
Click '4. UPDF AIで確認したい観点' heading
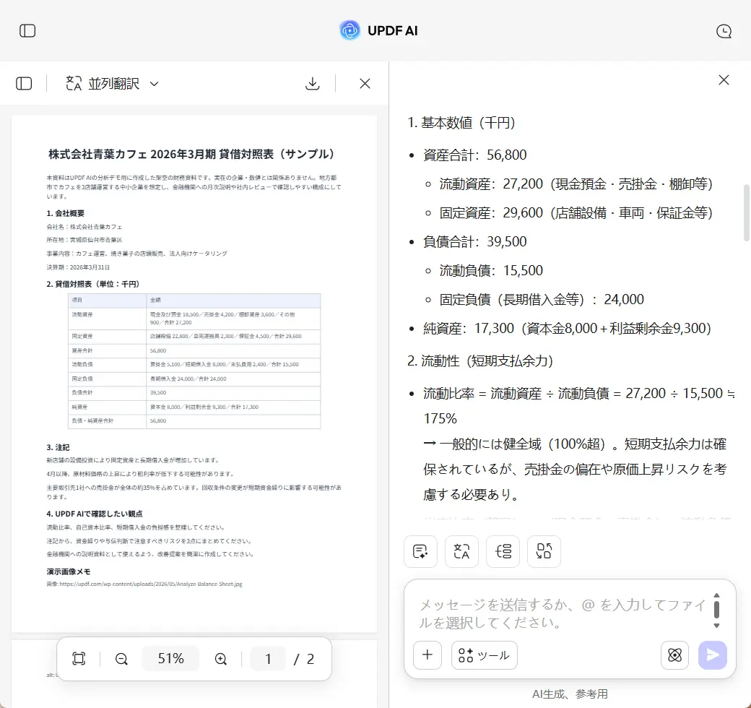95,514
